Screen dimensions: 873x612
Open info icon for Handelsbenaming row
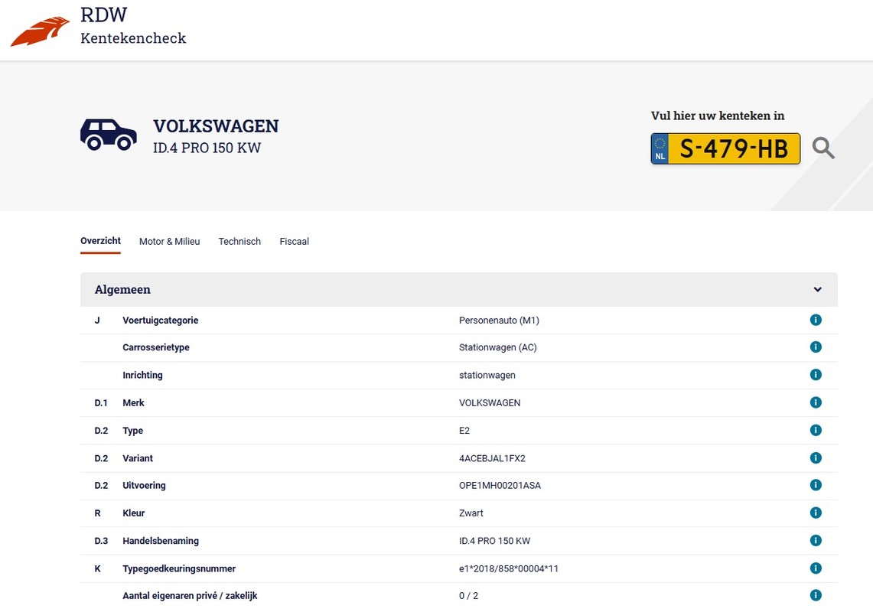tap(816, 540)
